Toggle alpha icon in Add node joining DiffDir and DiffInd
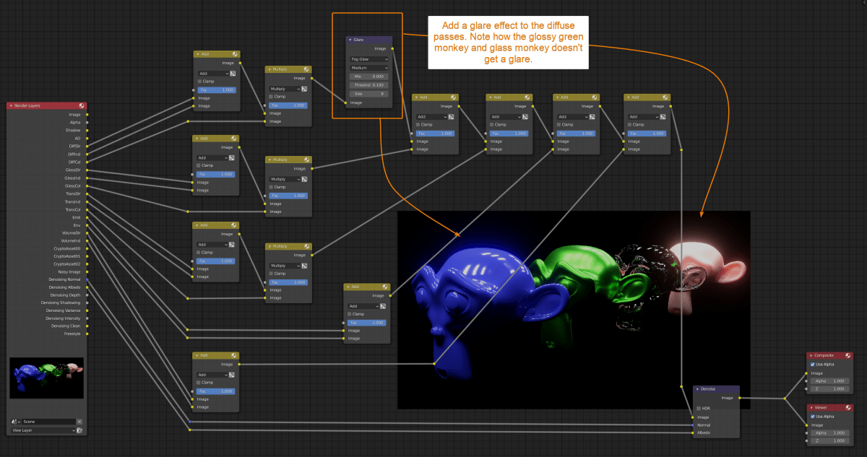The image size is (867, 457). click(234, 73)
